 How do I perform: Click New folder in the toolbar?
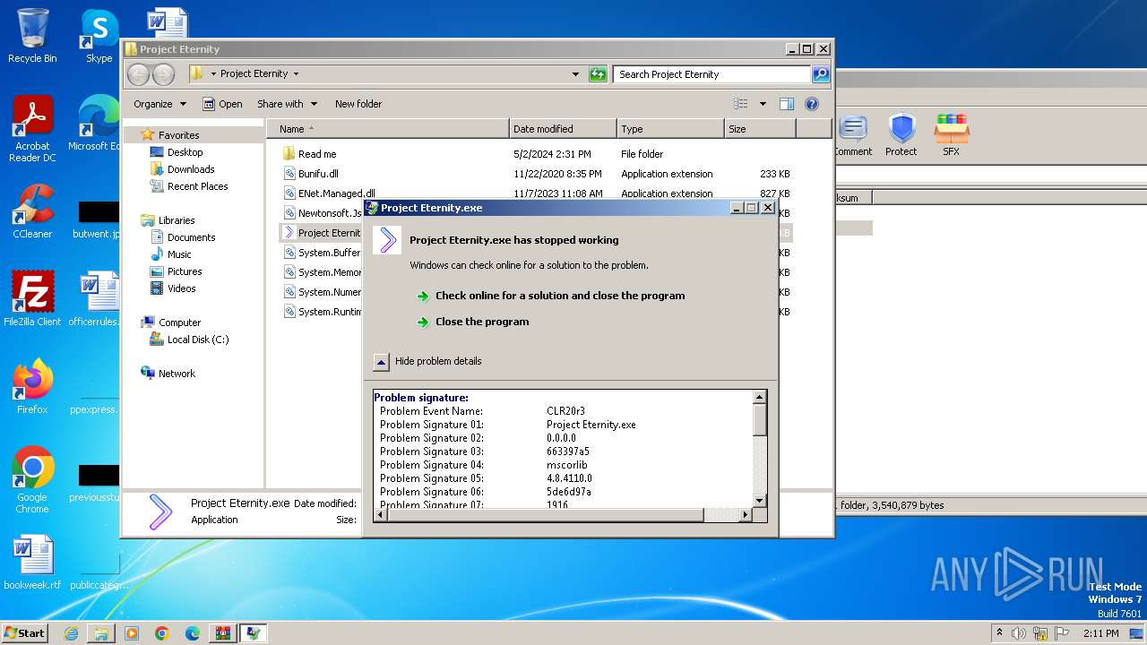tap(358, 104)
